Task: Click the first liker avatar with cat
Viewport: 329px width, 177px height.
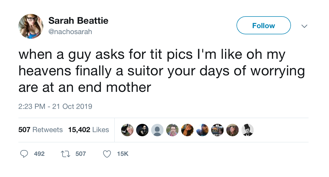Action: pos(127,130)
